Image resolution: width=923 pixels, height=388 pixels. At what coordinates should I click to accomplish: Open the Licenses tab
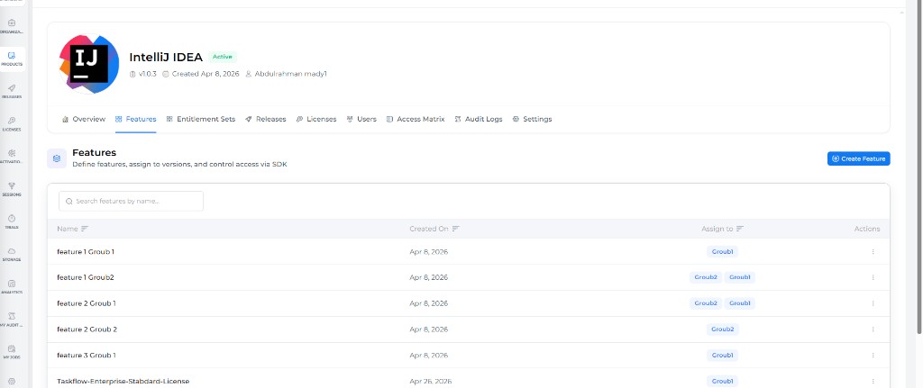316,119
